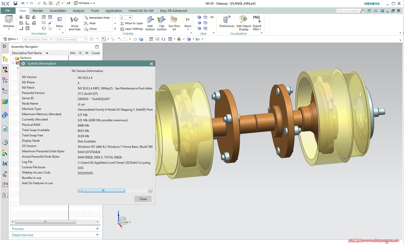Switch to the Assemblies tab
The width and height of the screenshot is (404, 244).
point(58,11)
